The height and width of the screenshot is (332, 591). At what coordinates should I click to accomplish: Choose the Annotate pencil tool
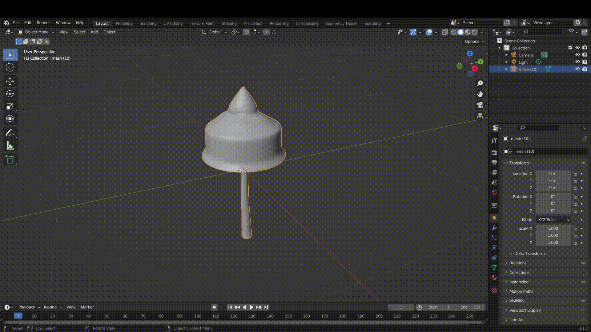(x=10, y=133)
